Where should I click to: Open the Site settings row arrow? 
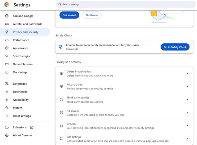[x=187, y=139]
